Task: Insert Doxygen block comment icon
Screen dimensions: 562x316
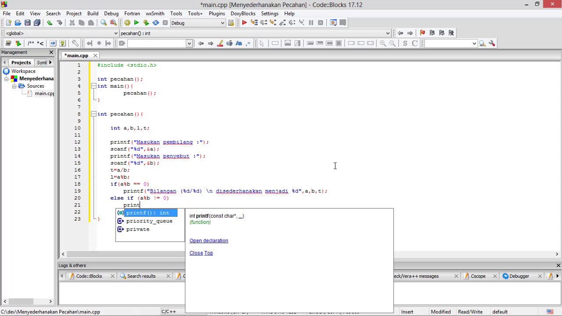Action: pos(31,43)
